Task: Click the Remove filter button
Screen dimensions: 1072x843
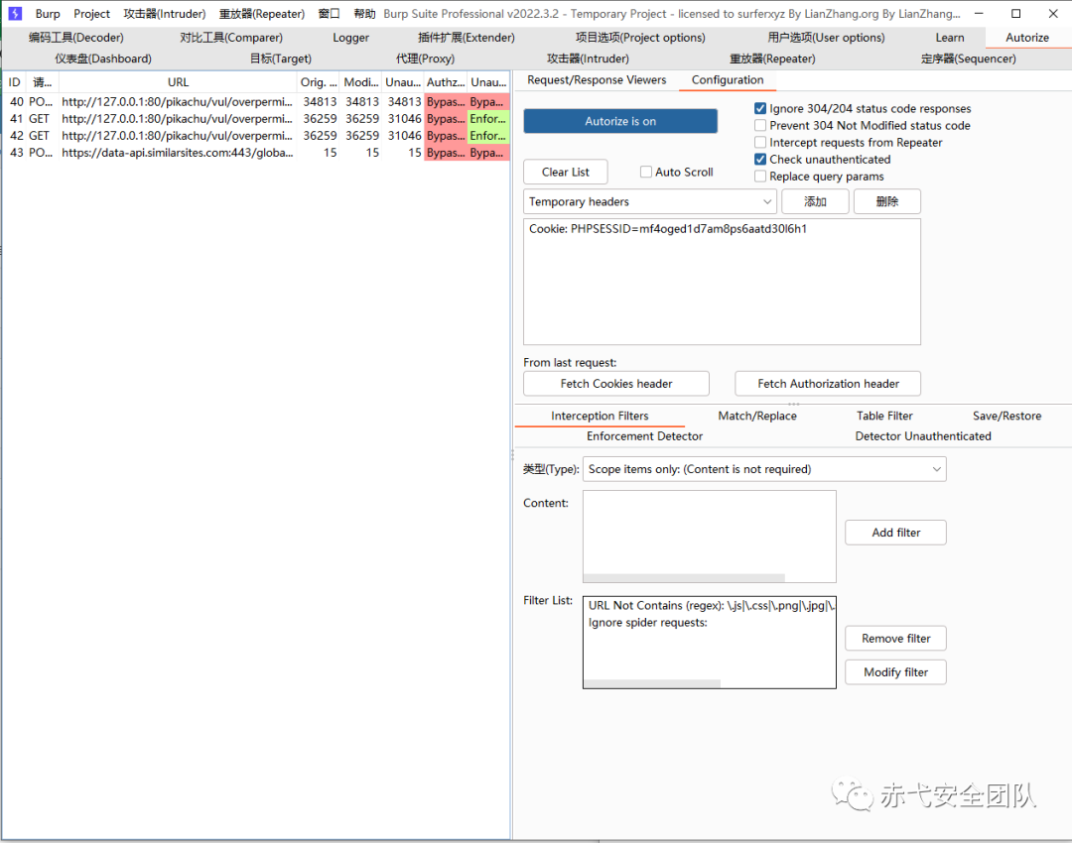Action: pyautogui.click(x=895, y=639)
